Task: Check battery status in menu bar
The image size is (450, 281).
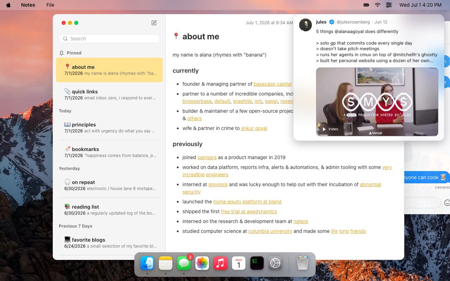Action: (366, 5)
